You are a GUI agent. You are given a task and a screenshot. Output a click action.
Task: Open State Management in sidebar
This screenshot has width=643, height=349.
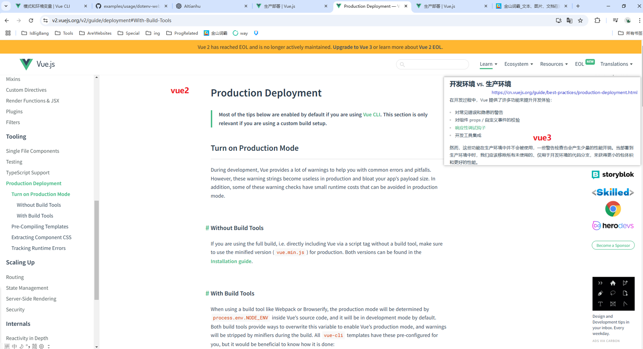click(27, 288)
